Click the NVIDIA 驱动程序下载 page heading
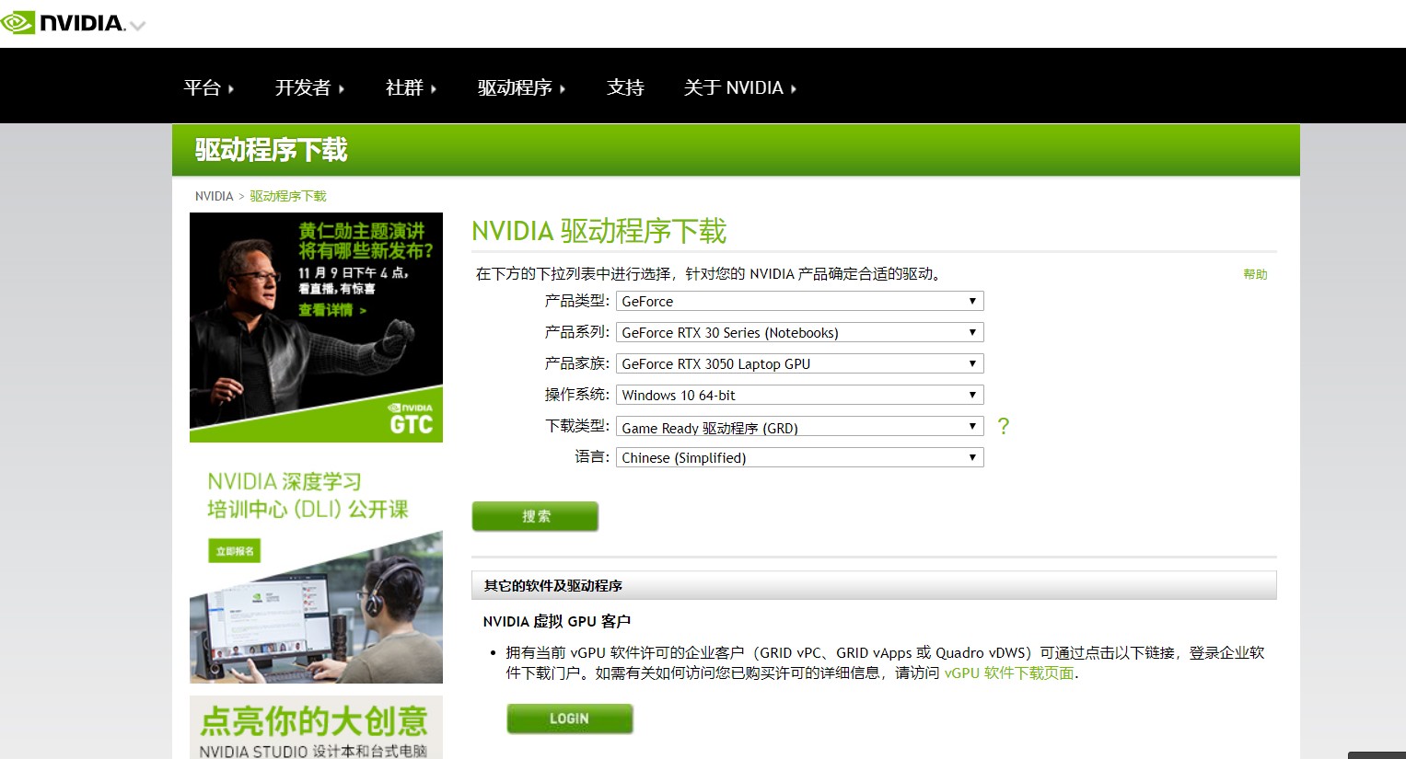 click(x=598, y=231)
